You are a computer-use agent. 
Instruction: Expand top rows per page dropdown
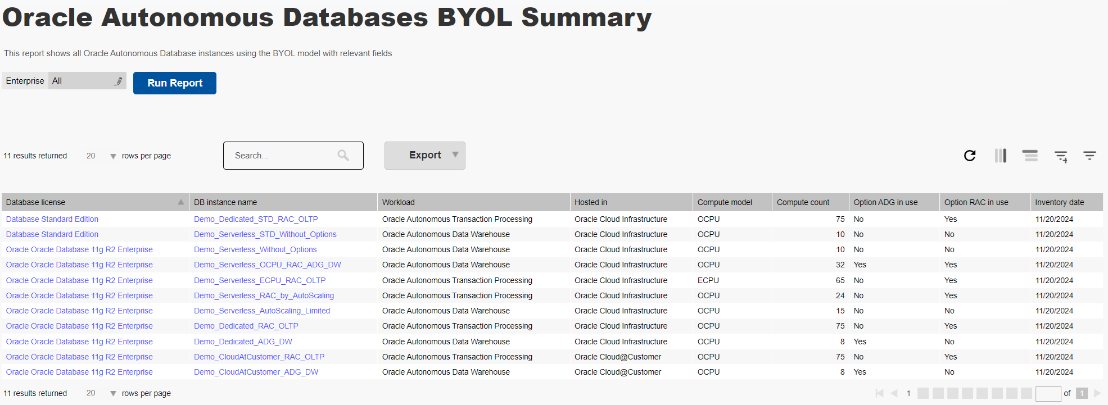(x=113, y=156)
